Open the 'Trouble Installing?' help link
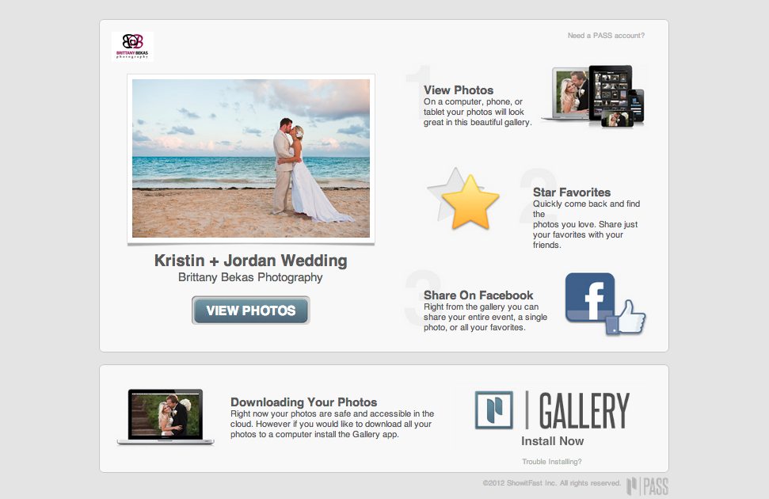This screenshot has width=769, height=499. 552,462
